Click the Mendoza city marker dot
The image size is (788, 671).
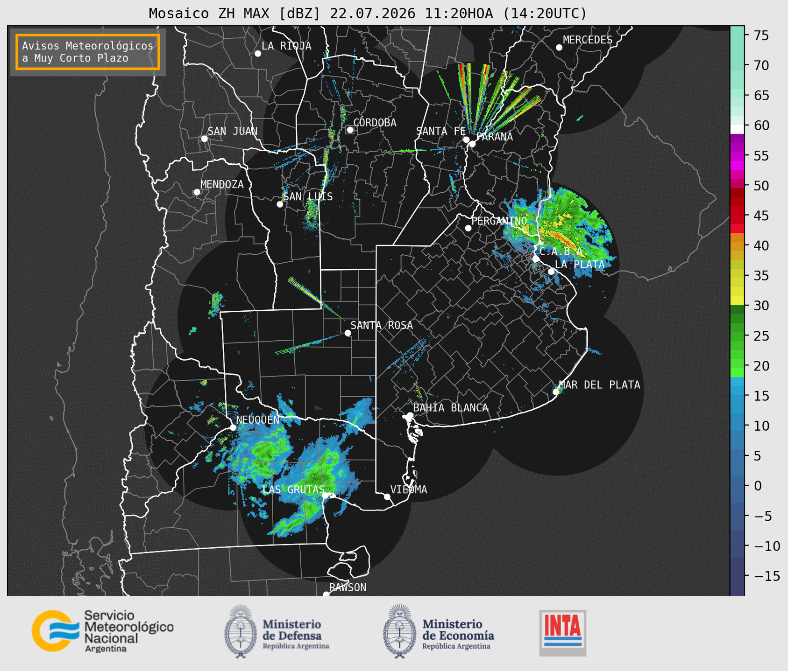click(x=197, y=192)
